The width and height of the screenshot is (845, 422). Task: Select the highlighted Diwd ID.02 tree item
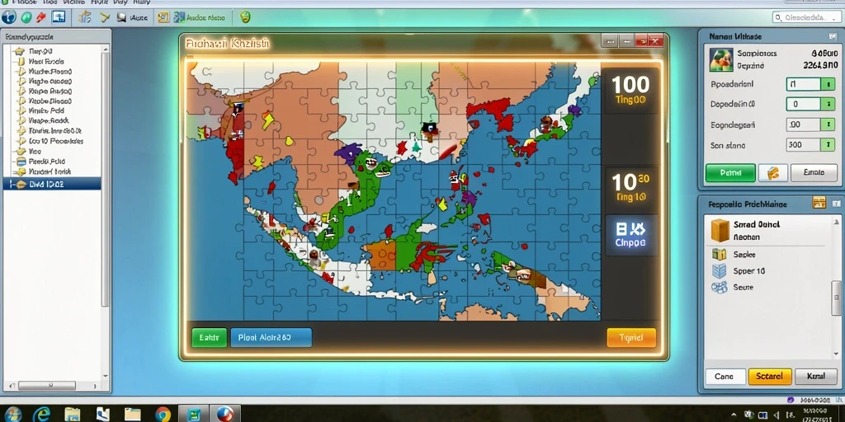[52, 184]
